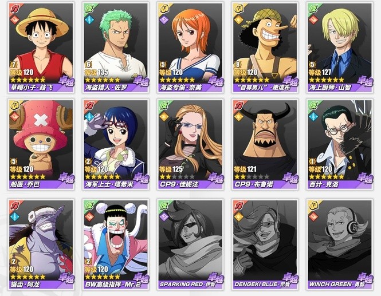Select the locked WINCH GREEN card

(x=340, y=244)
